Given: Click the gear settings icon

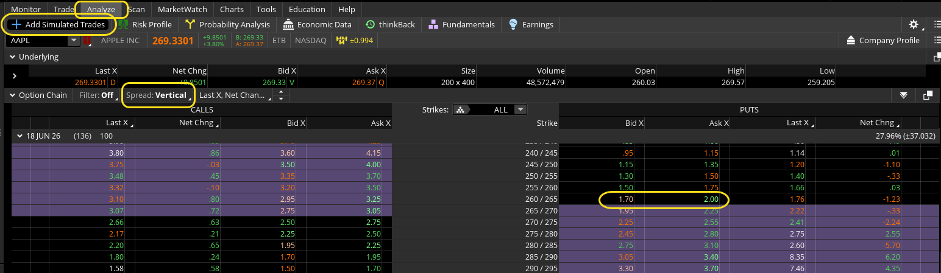Looking at the screenshot, I should click(913, 24).
